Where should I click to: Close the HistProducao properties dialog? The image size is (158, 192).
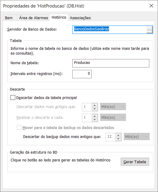pos(151,6)
